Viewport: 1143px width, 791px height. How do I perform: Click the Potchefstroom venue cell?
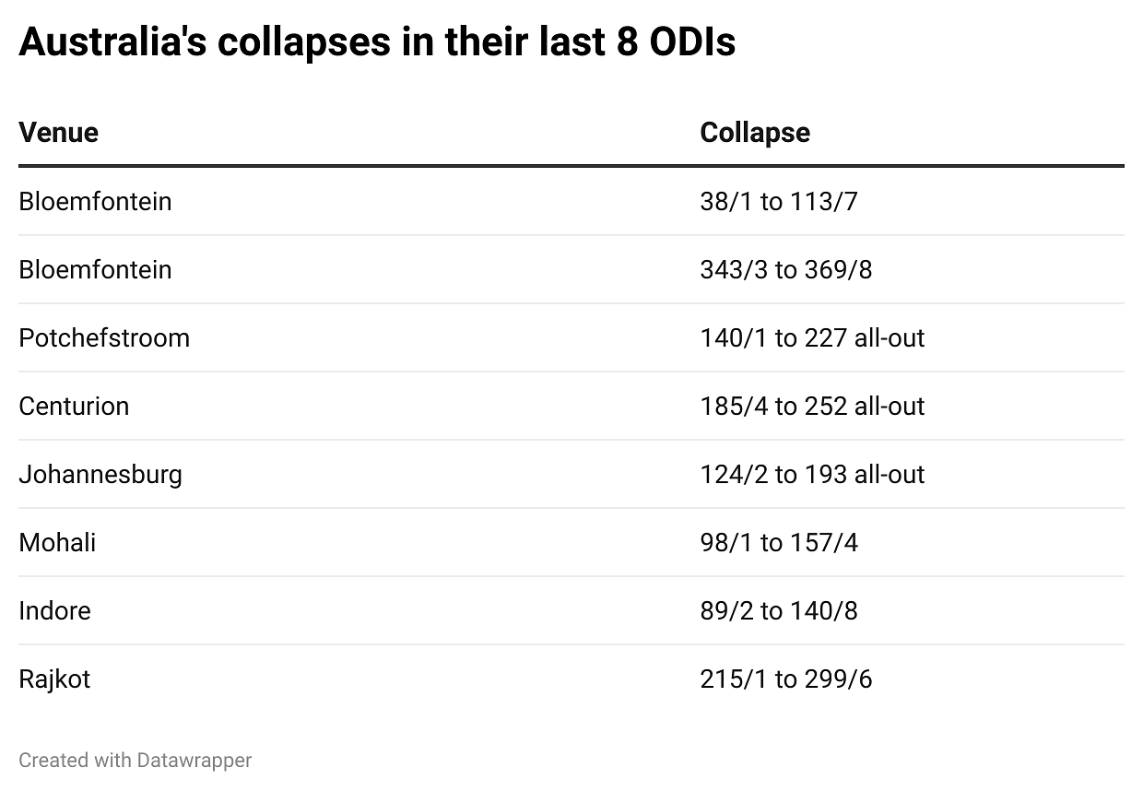[104, 337]
